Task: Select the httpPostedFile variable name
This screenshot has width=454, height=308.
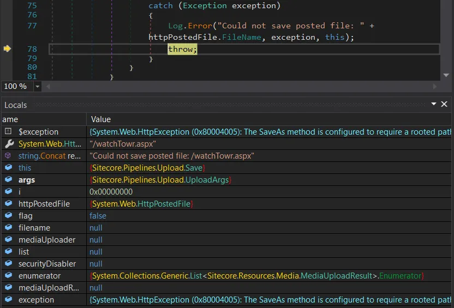Action: (x=44, y=204)
